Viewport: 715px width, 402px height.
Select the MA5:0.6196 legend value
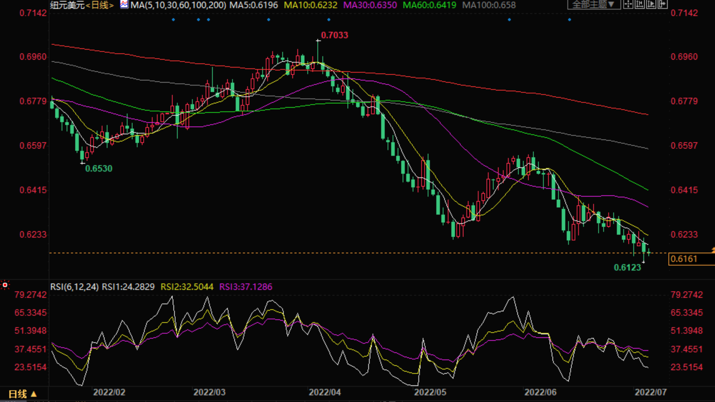pyautogui.click(x=254, y=5)
